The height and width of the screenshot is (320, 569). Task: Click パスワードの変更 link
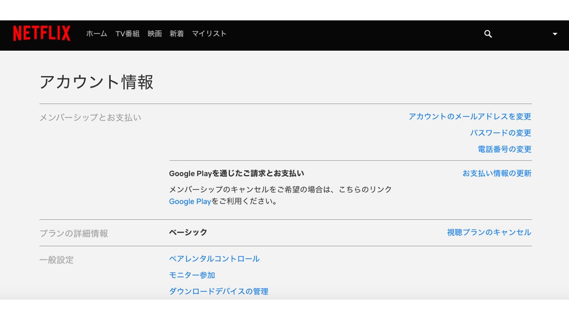(501, 133)
